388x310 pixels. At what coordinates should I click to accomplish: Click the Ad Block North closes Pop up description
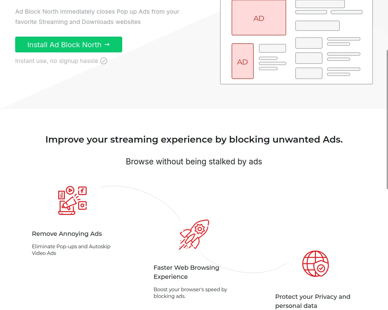point(97,17)
